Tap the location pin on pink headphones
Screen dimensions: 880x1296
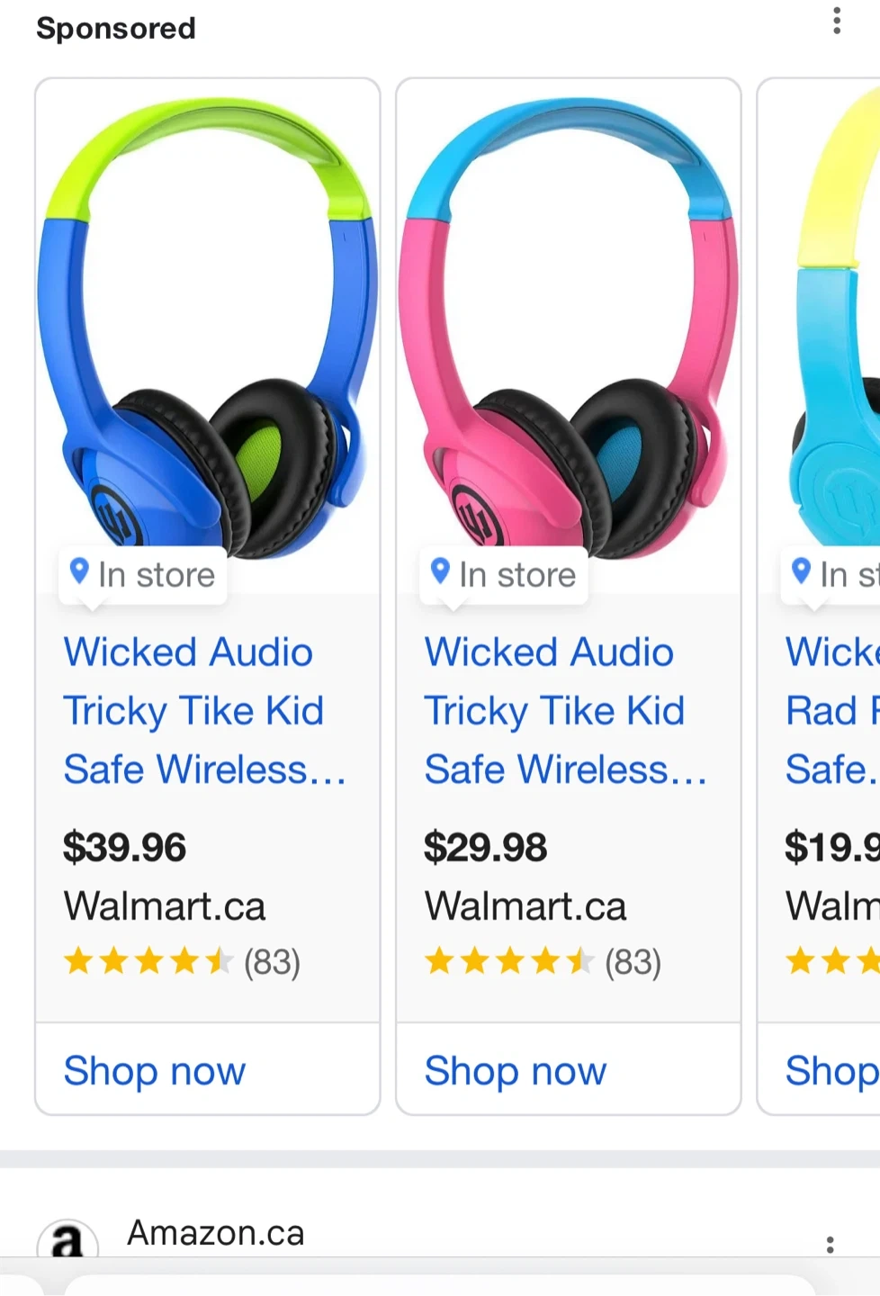point(440,571)
